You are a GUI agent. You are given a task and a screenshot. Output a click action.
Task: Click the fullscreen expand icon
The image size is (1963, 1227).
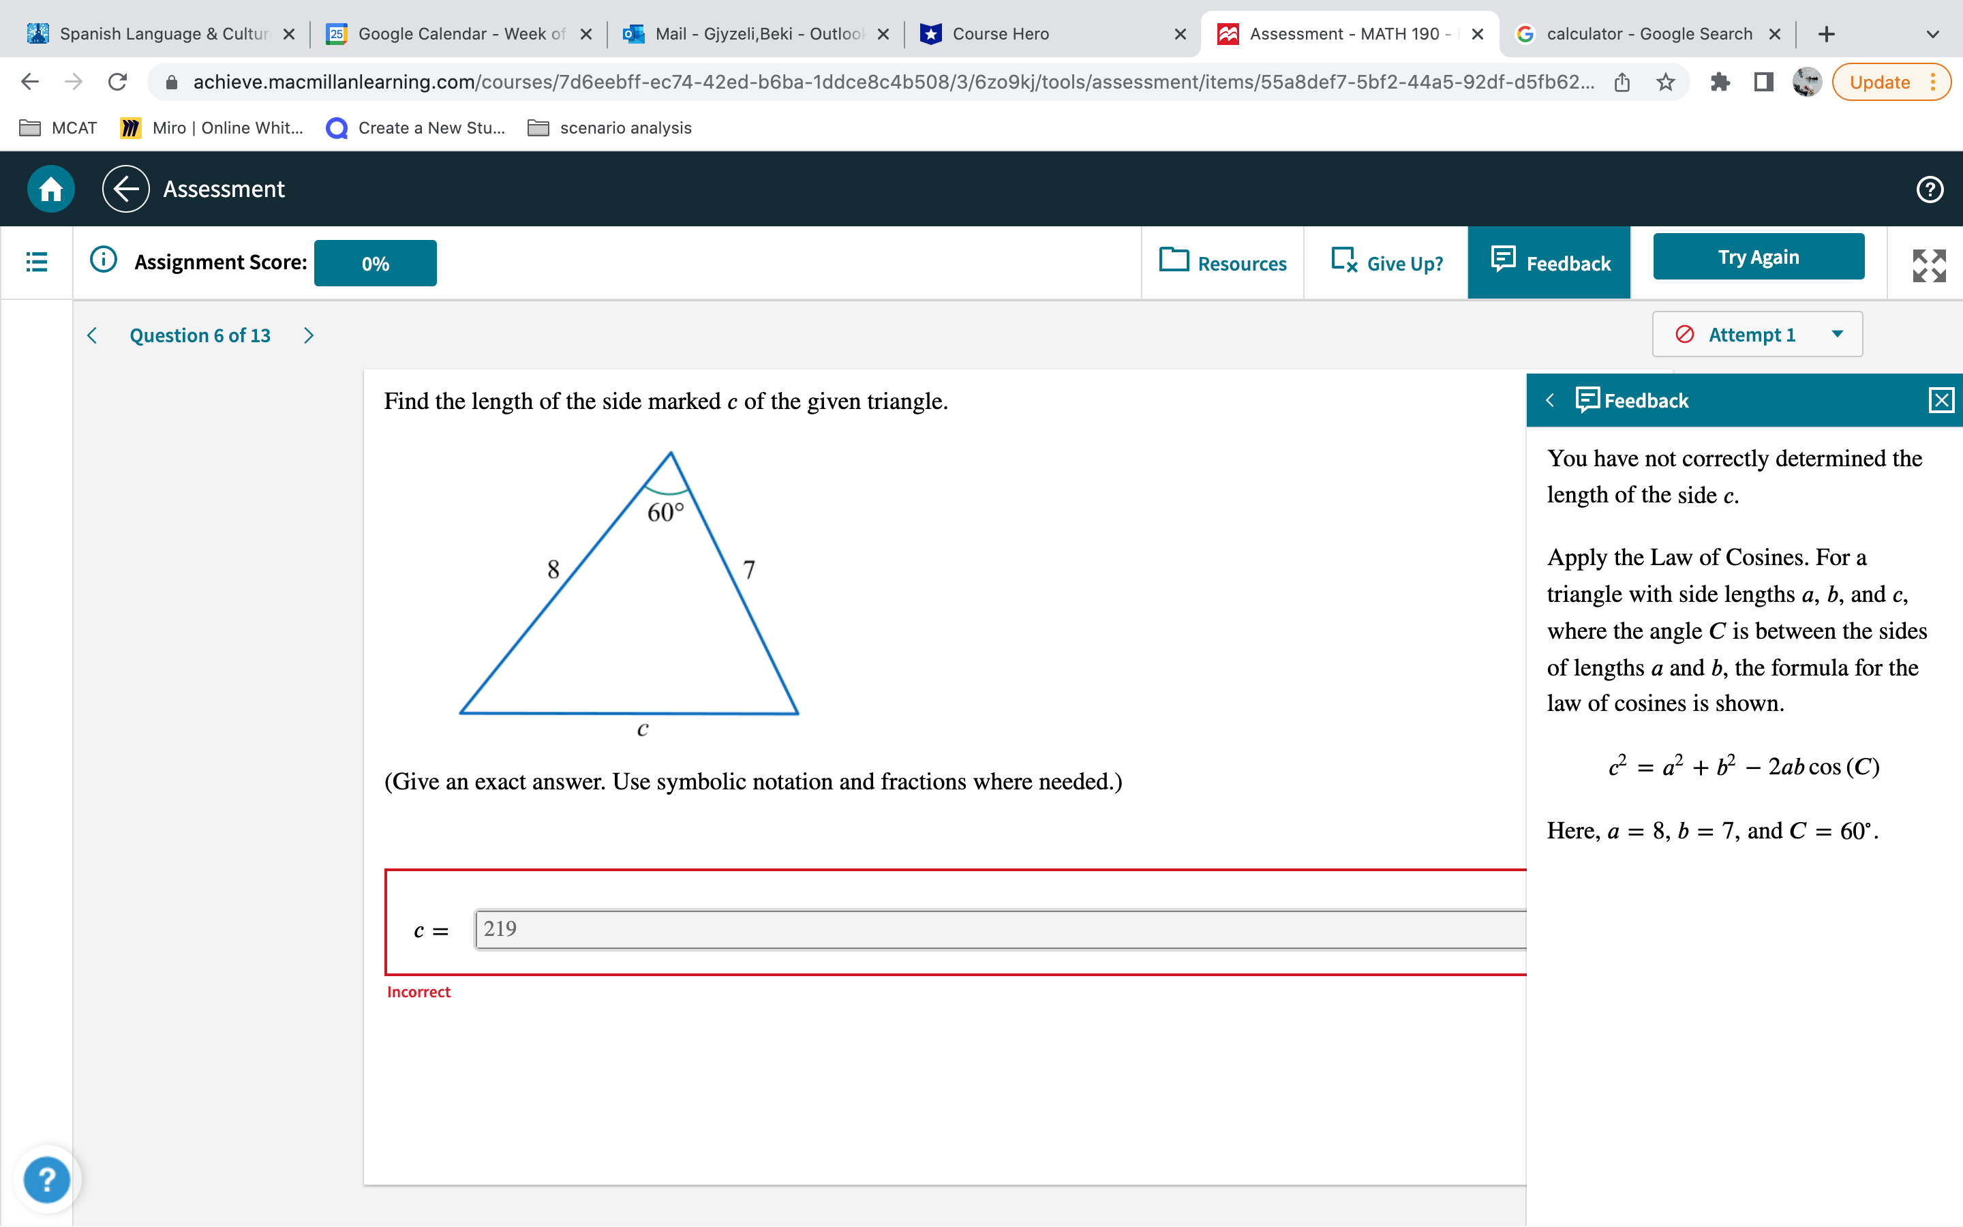pos(1928,265)
